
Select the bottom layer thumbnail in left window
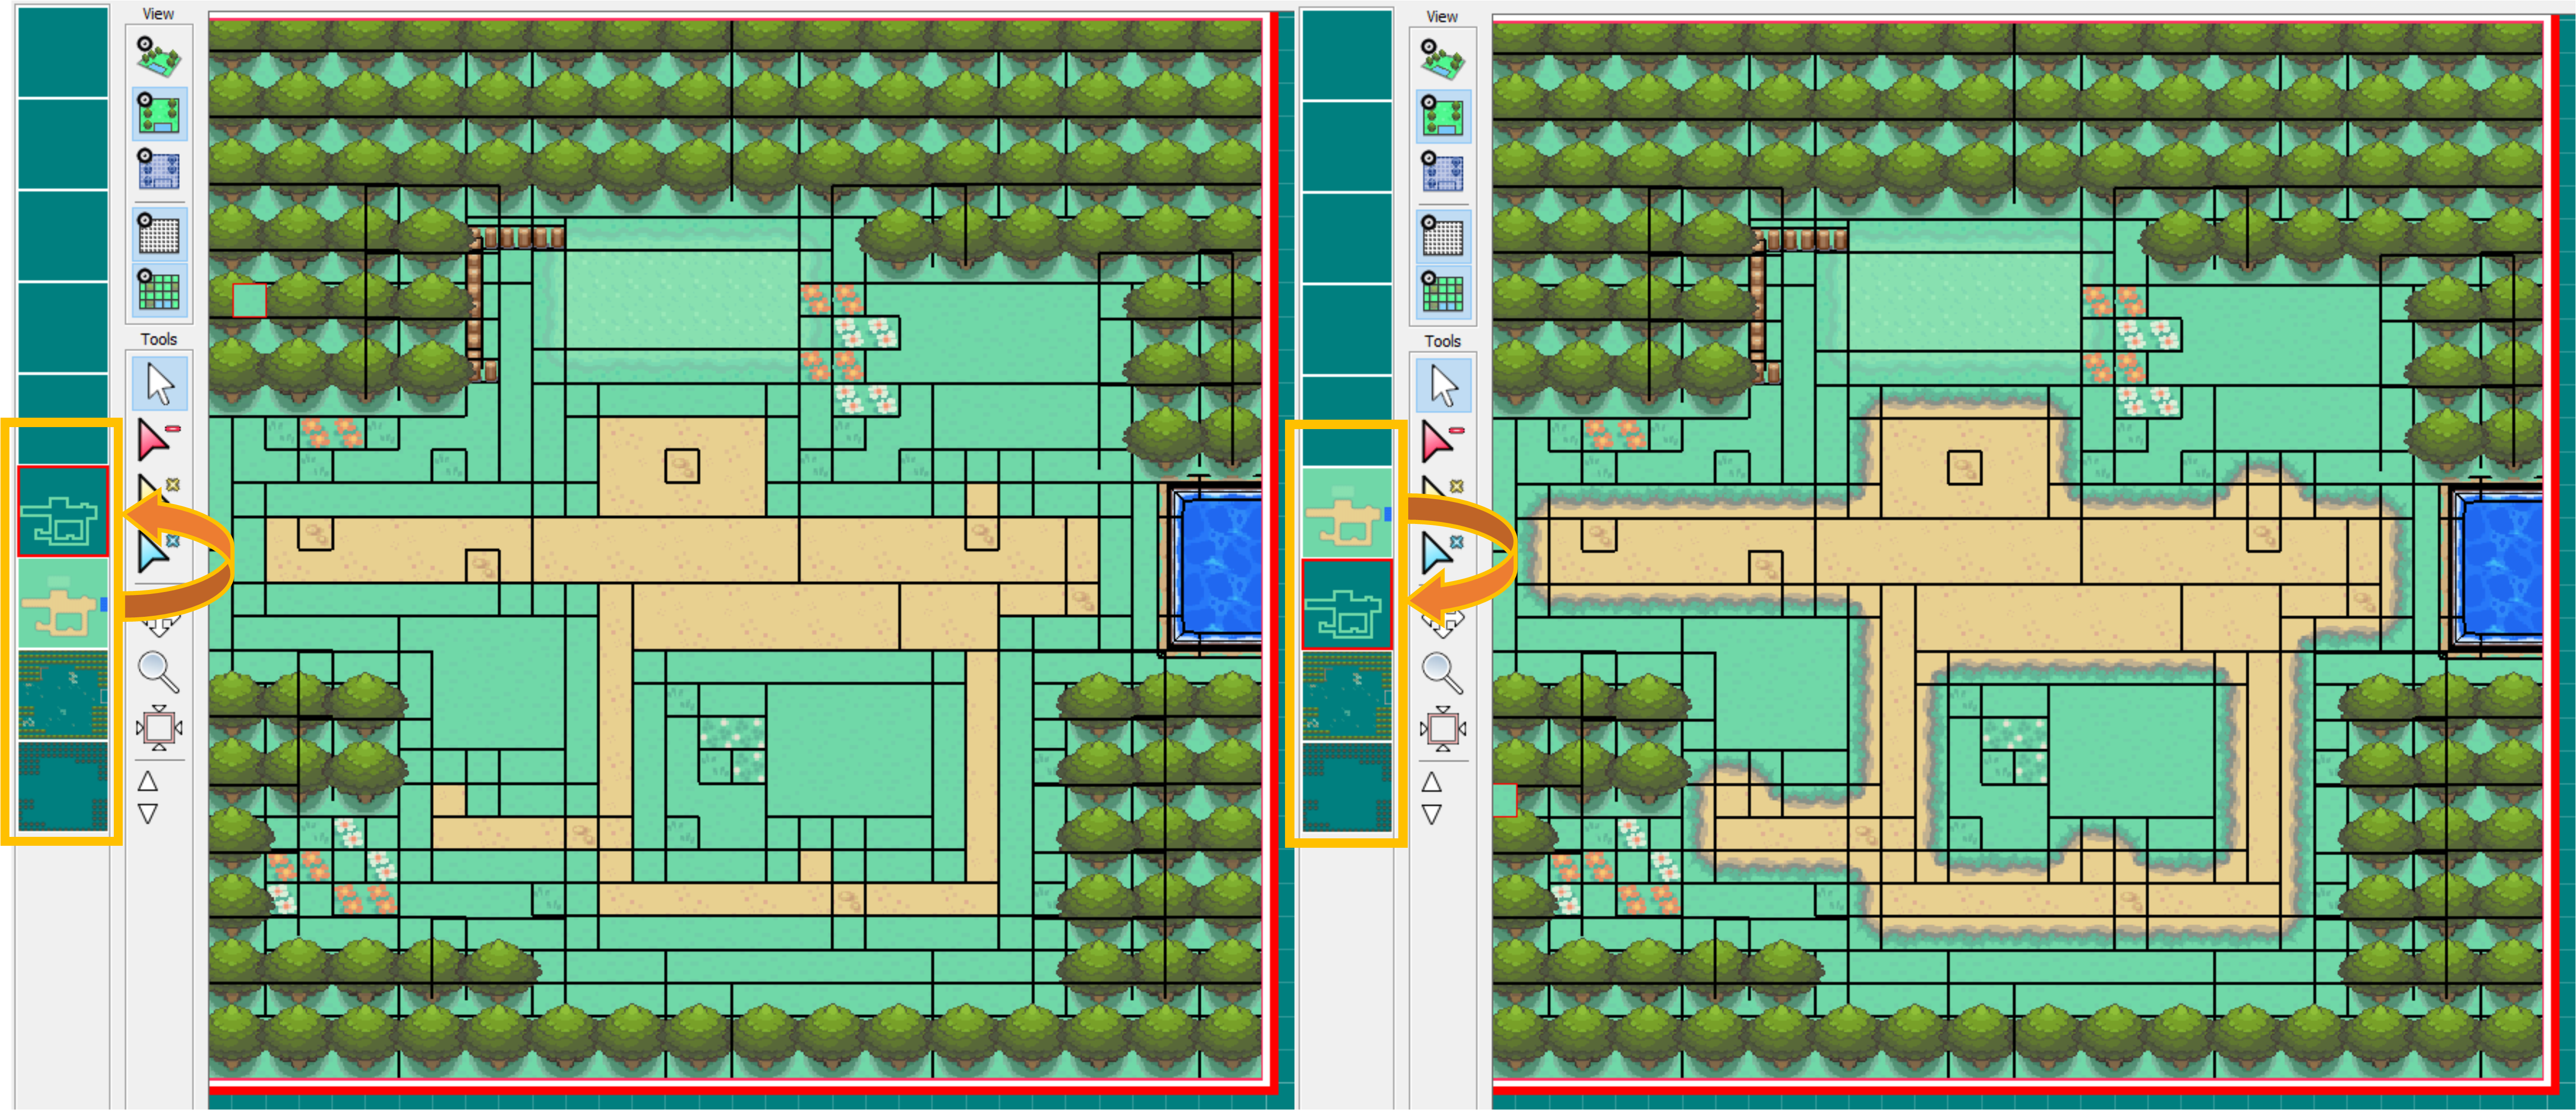pos(63,787)
